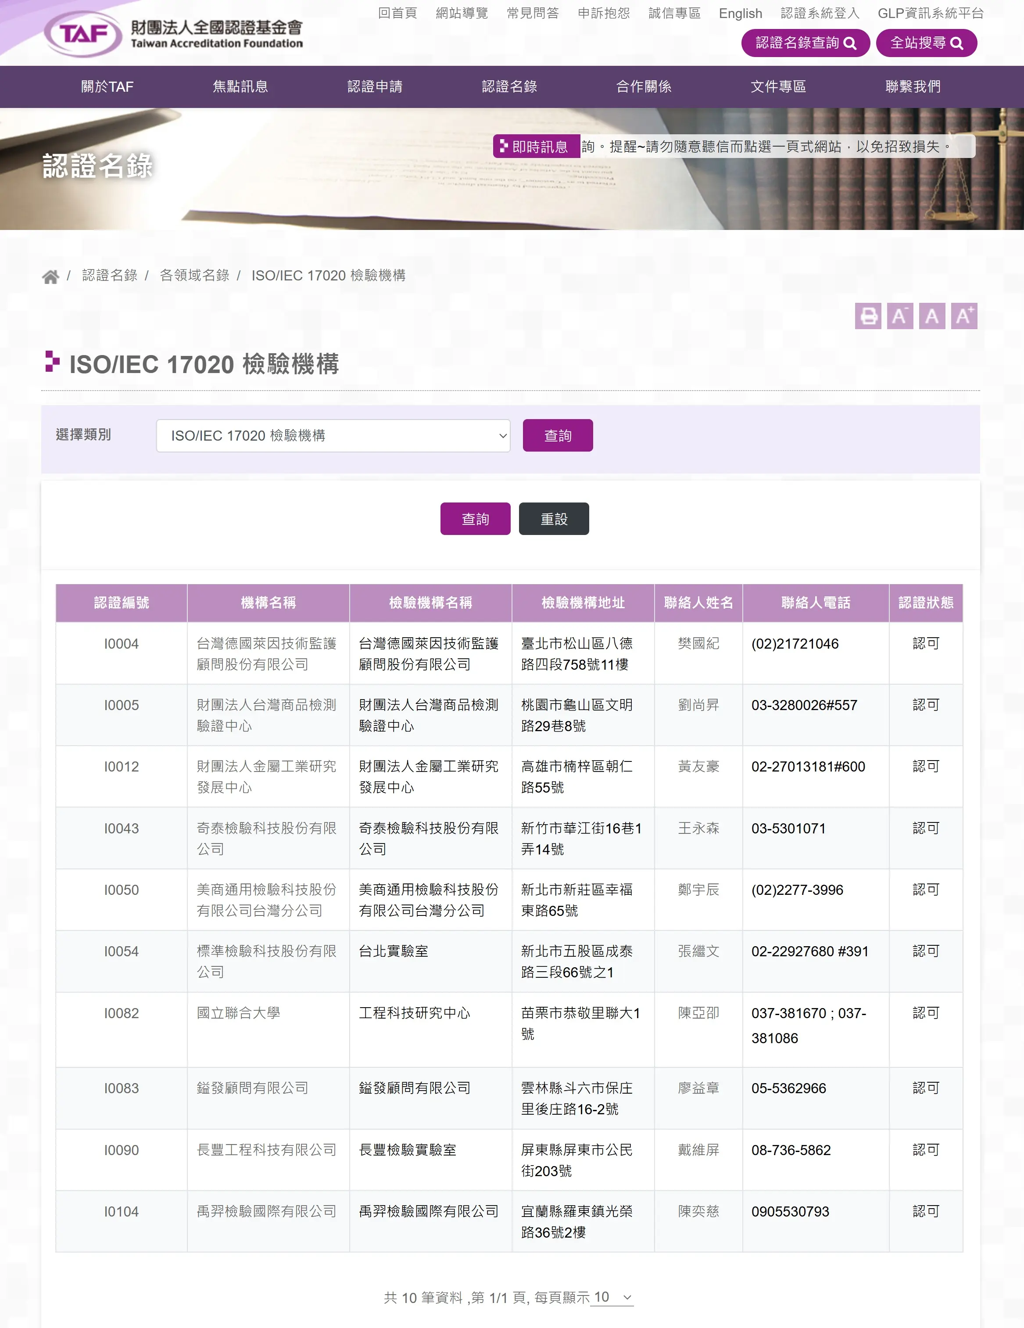
Task: Click the TAF logo
Action: pyautogui.click(x=173, y=34)
